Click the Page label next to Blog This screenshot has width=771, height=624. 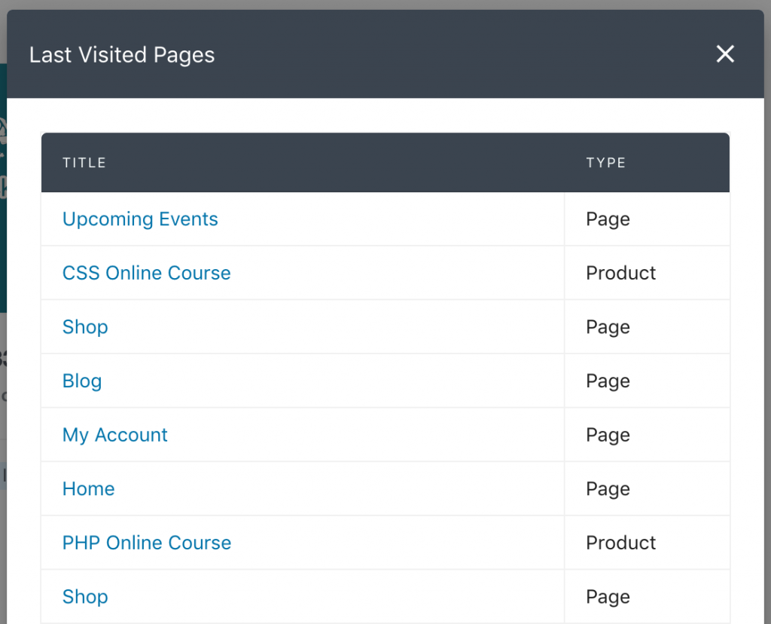click(x=608, y=381)
